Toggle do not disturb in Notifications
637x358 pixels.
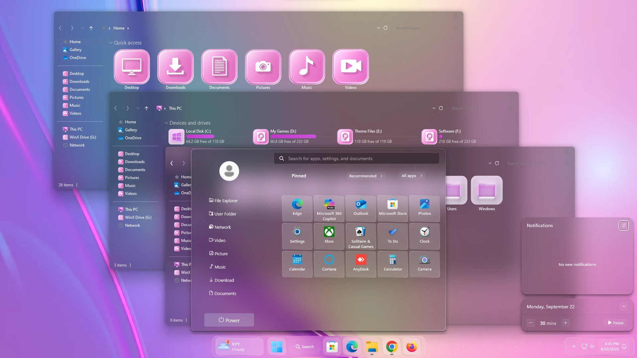point(624,225)
